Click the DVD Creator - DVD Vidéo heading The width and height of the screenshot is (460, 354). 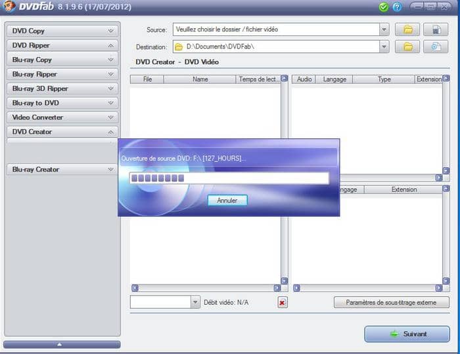pyautogui.click(x=177, y=62)
